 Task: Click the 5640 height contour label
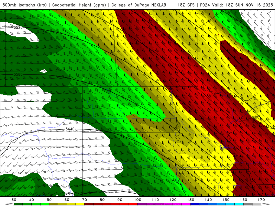[70, 129]
